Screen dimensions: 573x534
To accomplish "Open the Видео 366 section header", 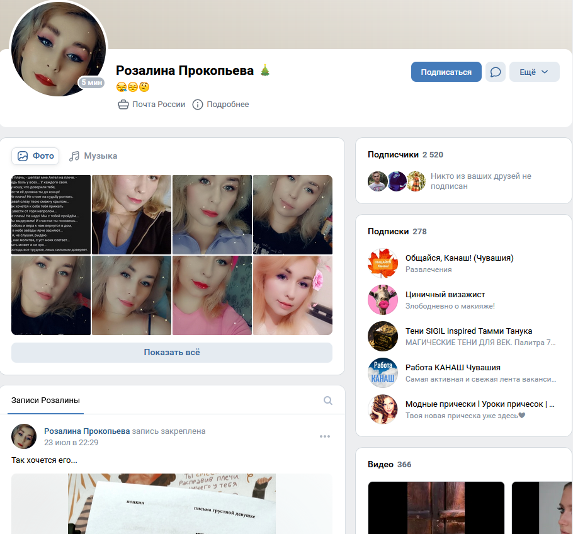I will [x=389, y=465].
